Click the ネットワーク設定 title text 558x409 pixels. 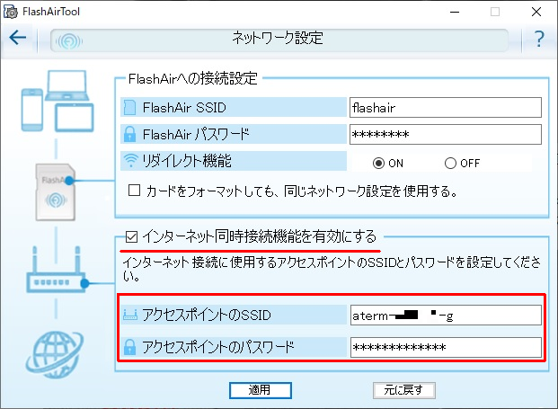click(278, 38)
